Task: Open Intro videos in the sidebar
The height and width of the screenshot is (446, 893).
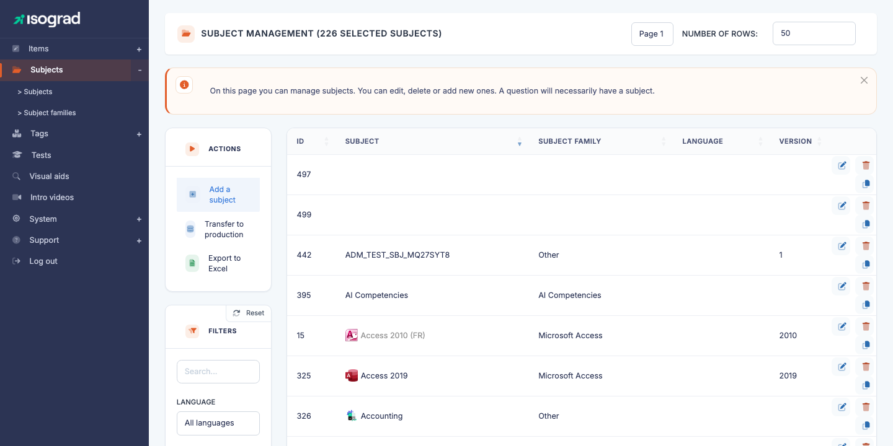Action: (52, 198)
